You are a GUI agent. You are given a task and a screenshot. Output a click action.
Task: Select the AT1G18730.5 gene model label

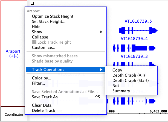tap(138, 21)
